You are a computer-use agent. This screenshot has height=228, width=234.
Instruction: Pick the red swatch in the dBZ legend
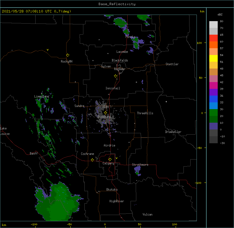213,38
